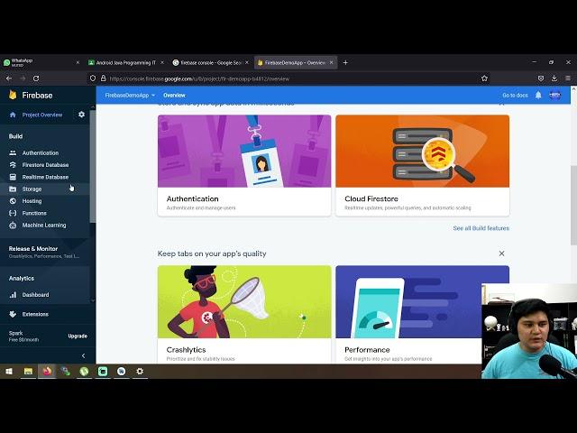The width and height of the screenshot is (577, 433).
Task: Select FirebaseDemoApp Overview tab
Action: (295, 62)
